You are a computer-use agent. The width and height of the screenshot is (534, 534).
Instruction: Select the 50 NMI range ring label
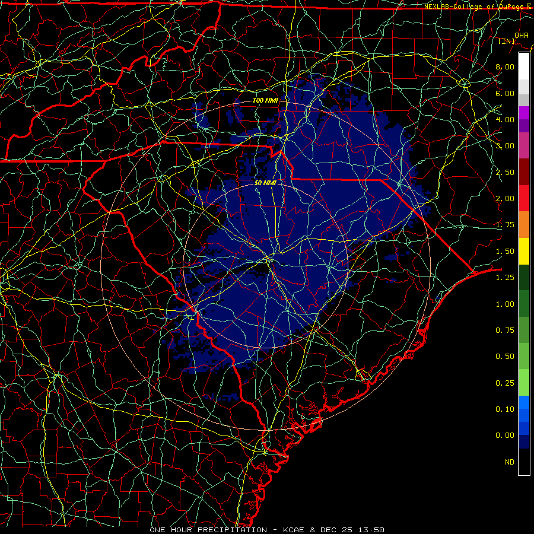tap(265, 183)
